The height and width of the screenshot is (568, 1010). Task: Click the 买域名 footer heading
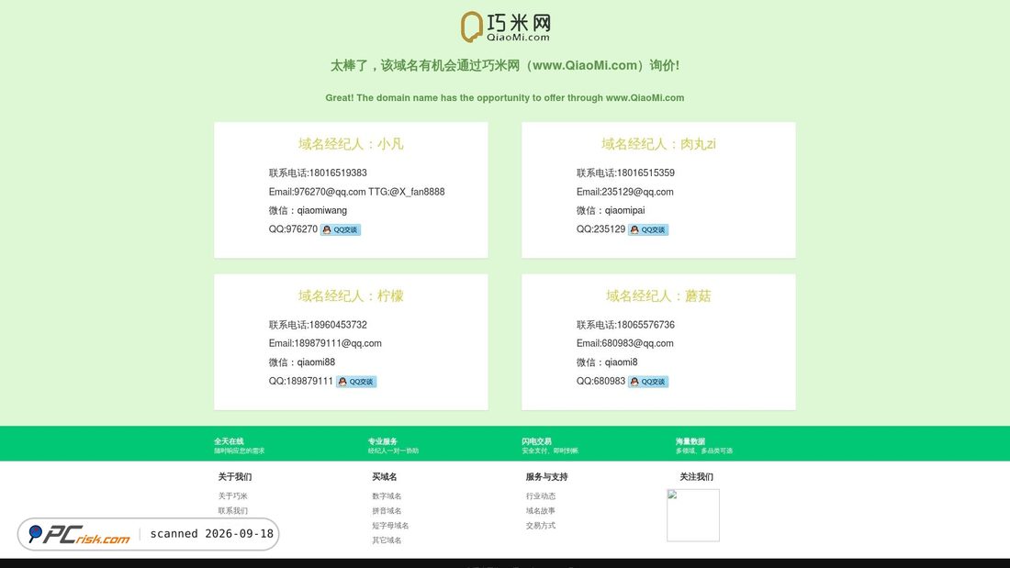(x=384, y=477)
